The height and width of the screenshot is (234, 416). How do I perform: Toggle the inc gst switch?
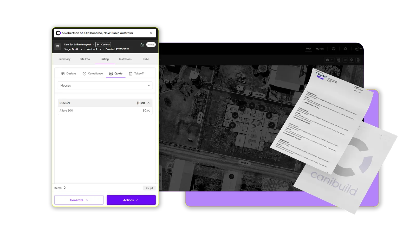pos(149,188)
